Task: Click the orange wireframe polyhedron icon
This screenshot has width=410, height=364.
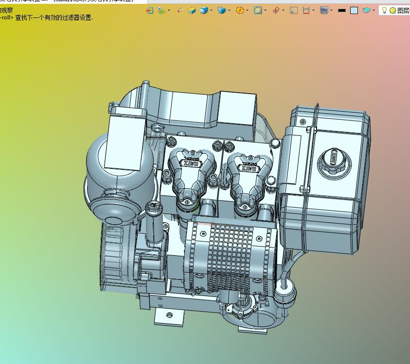Action: coord(240,11)
